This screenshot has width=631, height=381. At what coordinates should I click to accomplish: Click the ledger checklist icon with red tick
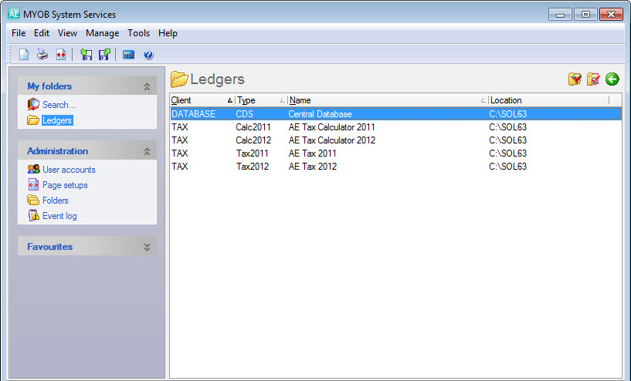tap(593, 79)
